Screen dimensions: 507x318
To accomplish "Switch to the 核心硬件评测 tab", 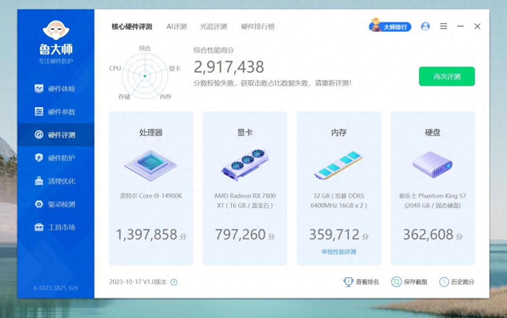I will [132, 26].
